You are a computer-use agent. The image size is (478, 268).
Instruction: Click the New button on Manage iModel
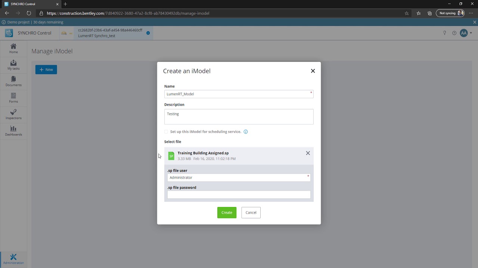[x=46, y=70]
